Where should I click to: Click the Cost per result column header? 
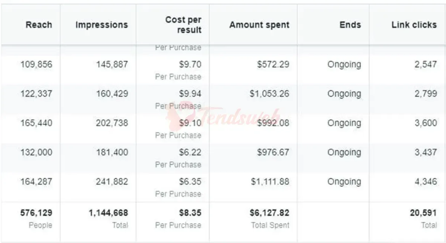tap(183, 25)
